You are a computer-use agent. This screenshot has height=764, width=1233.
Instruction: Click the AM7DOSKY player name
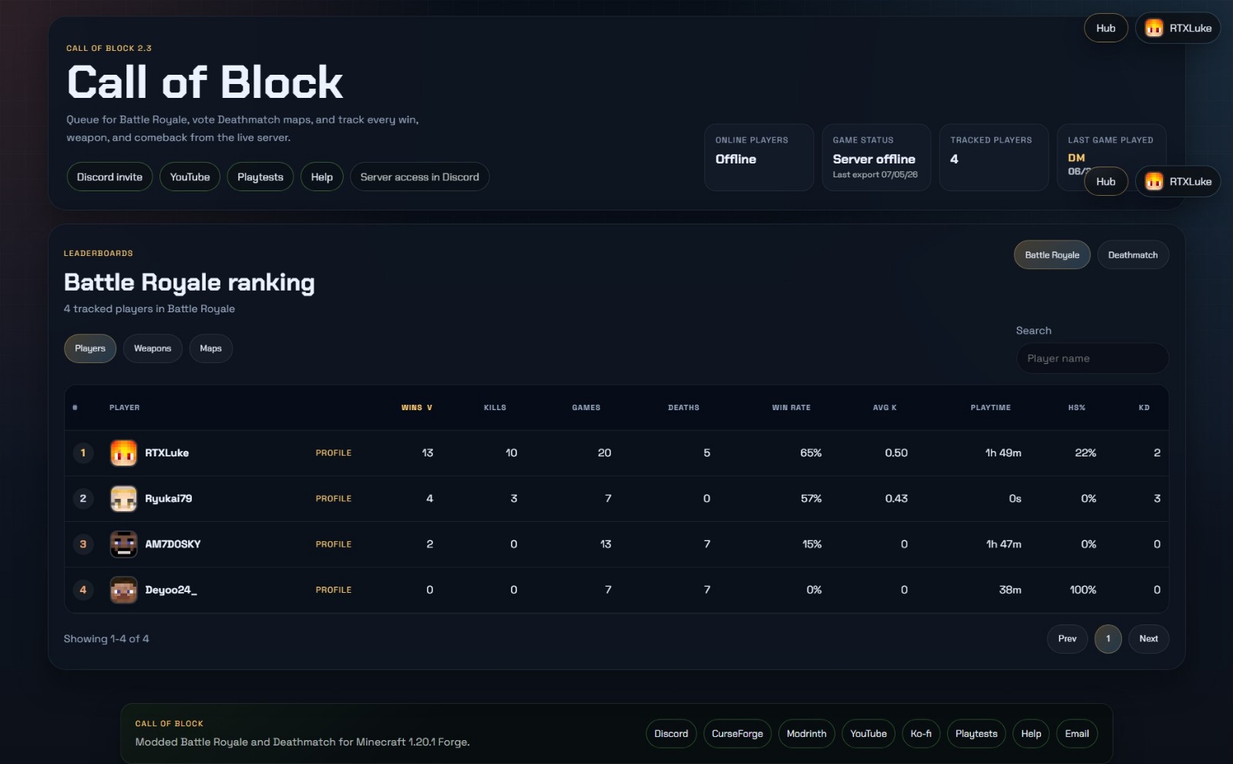pos(173,544)
